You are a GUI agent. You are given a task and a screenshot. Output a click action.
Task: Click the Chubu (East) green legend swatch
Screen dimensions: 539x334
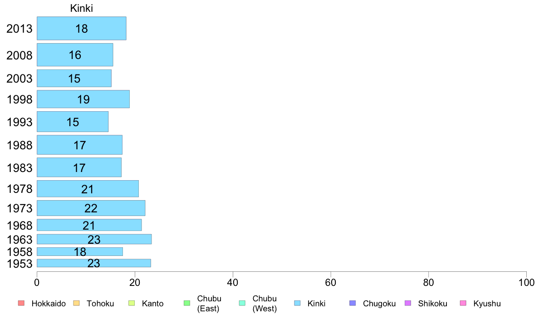coord(187,303)
